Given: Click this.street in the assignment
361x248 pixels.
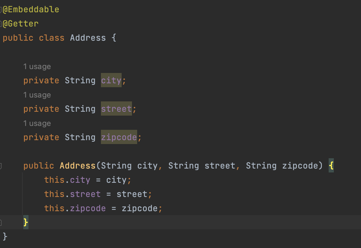Looking at the screenshot, I should point(72,194).
